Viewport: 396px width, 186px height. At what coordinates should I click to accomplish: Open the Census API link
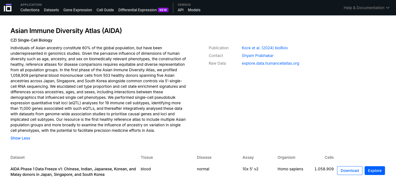pos(180,10)
